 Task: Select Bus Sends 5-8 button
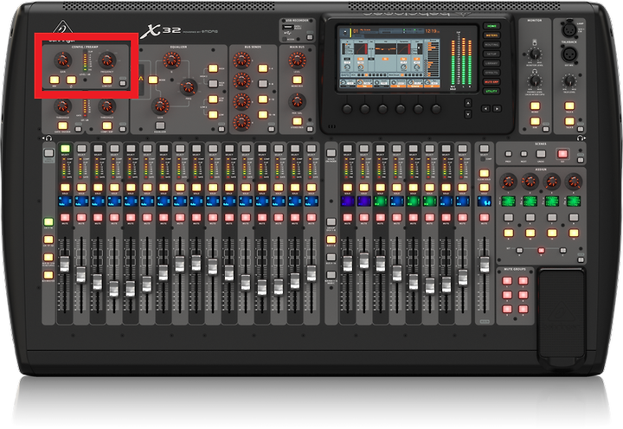[x=263, y=83]
